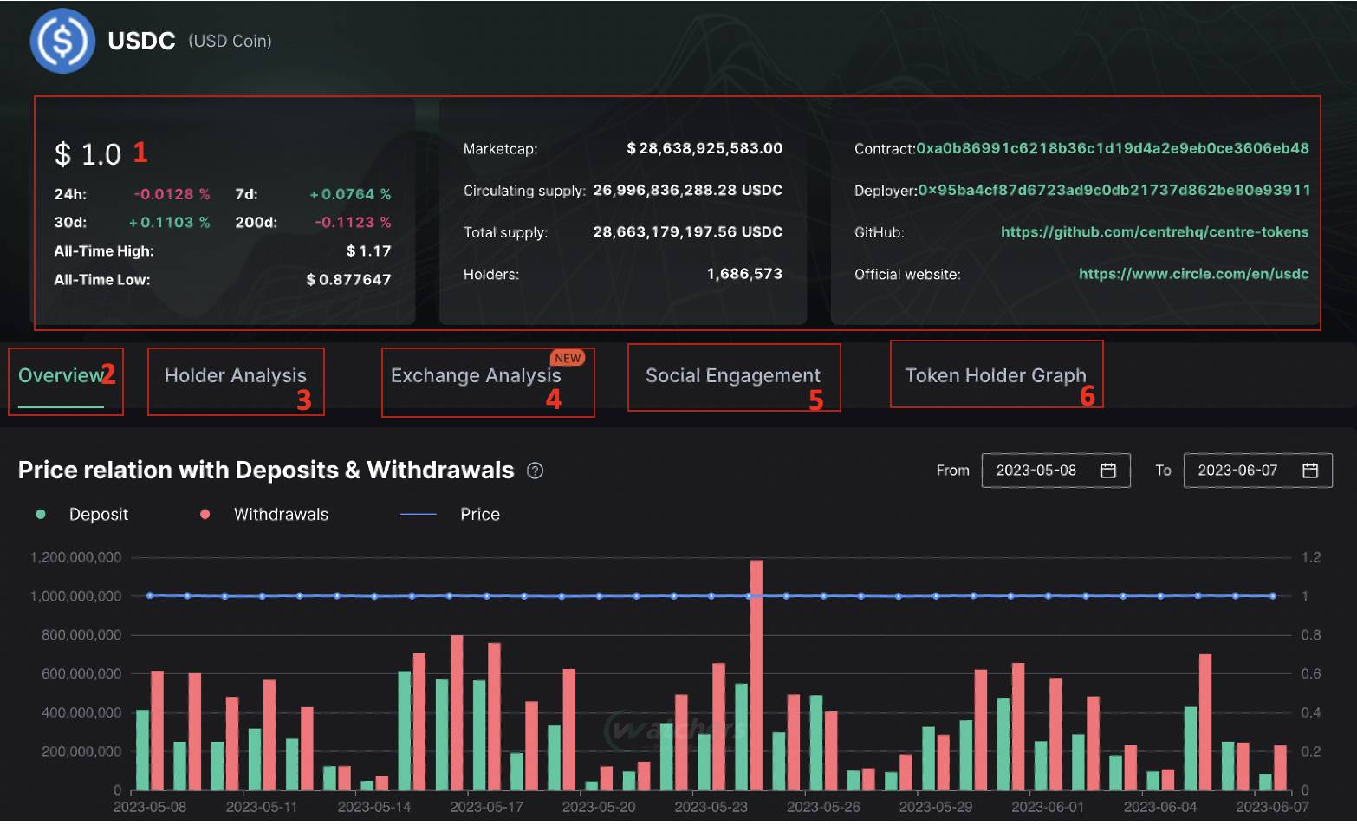1357x825 pixels.
Task: Open the USDC contract address link
Action: coord(1113,148)
